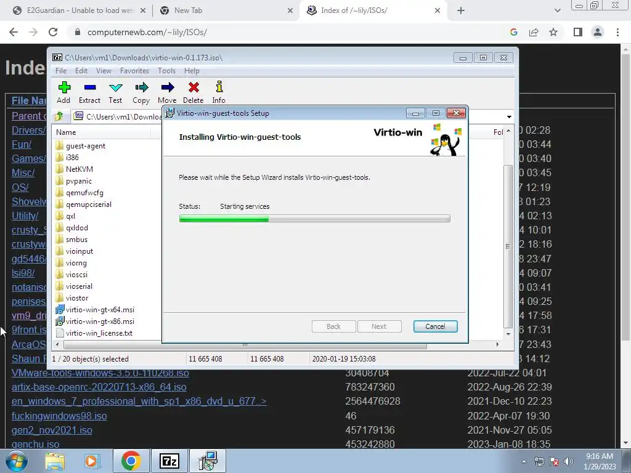
Task: Click the share page icon in Chrome
Action: pos(534,32)
